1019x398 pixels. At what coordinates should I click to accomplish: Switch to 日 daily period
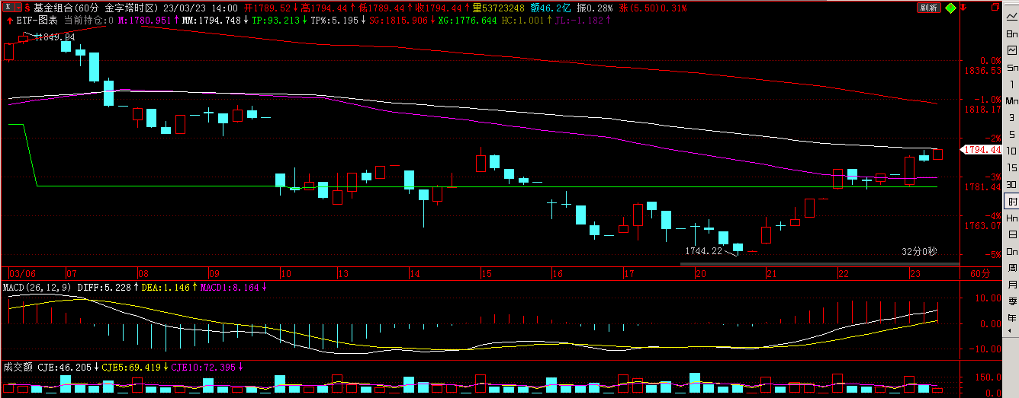1011,234
